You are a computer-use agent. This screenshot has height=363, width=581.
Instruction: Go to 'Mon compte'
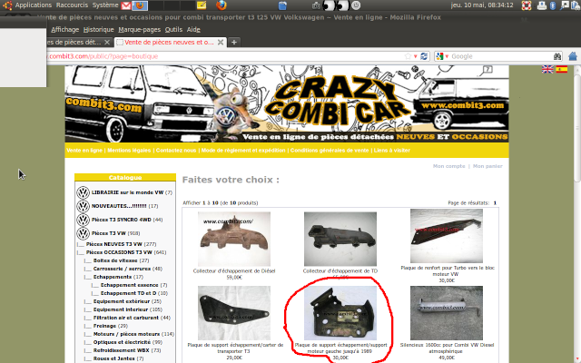448,166
